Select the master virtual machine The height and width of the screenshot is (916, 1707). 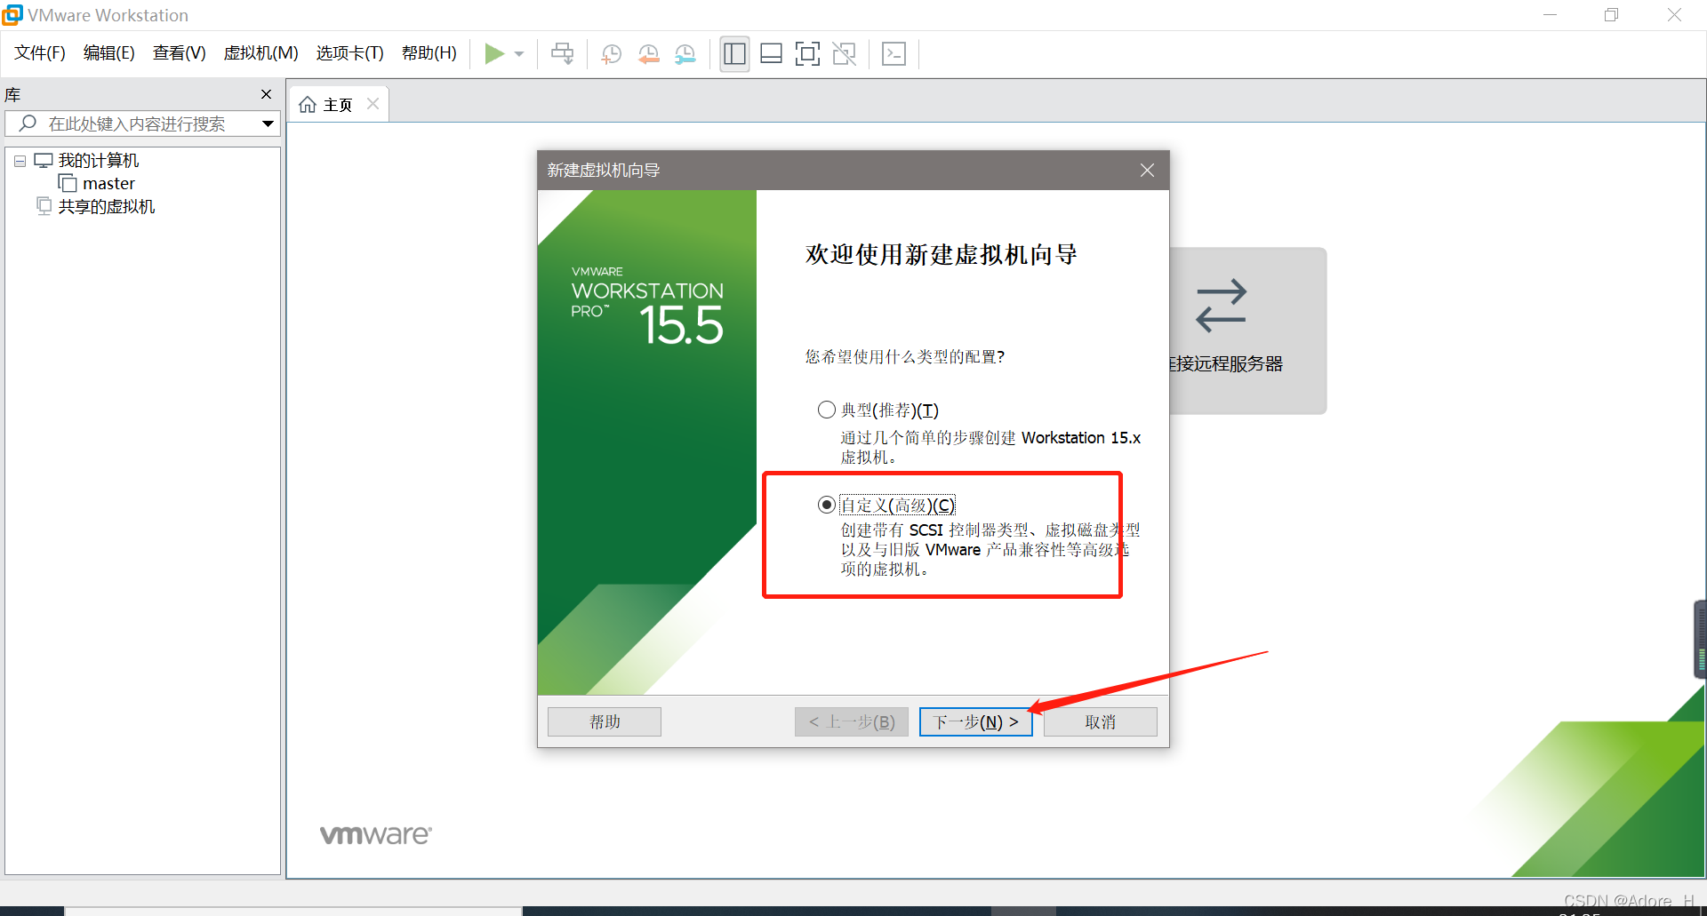[108, 184]
